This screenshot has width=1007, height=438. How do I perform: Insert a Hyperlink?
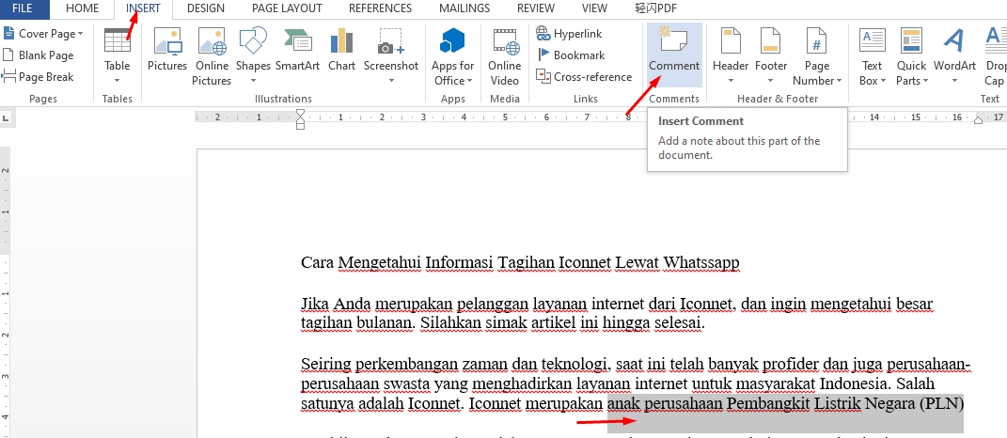point(569,34)
